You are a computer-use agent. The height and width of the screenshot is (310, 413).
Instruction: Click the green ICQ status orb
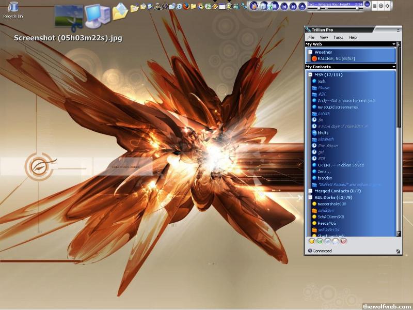click(x=320, y=241)
